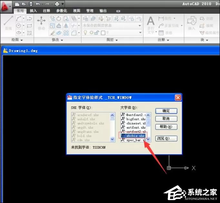The width and height of the screenshot is (220, 203).
Task: Select spec_bar.shx in big font list
Action: pyautogui.click(x=134, y=140)
